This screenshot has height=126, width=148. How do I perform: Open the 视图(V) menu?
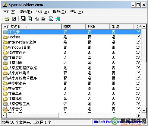coord(42,12)
